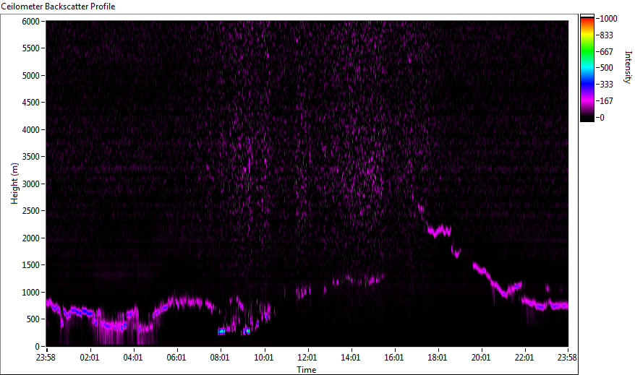
Task: Click the 2000 height axis value
Action: (31, 238)
